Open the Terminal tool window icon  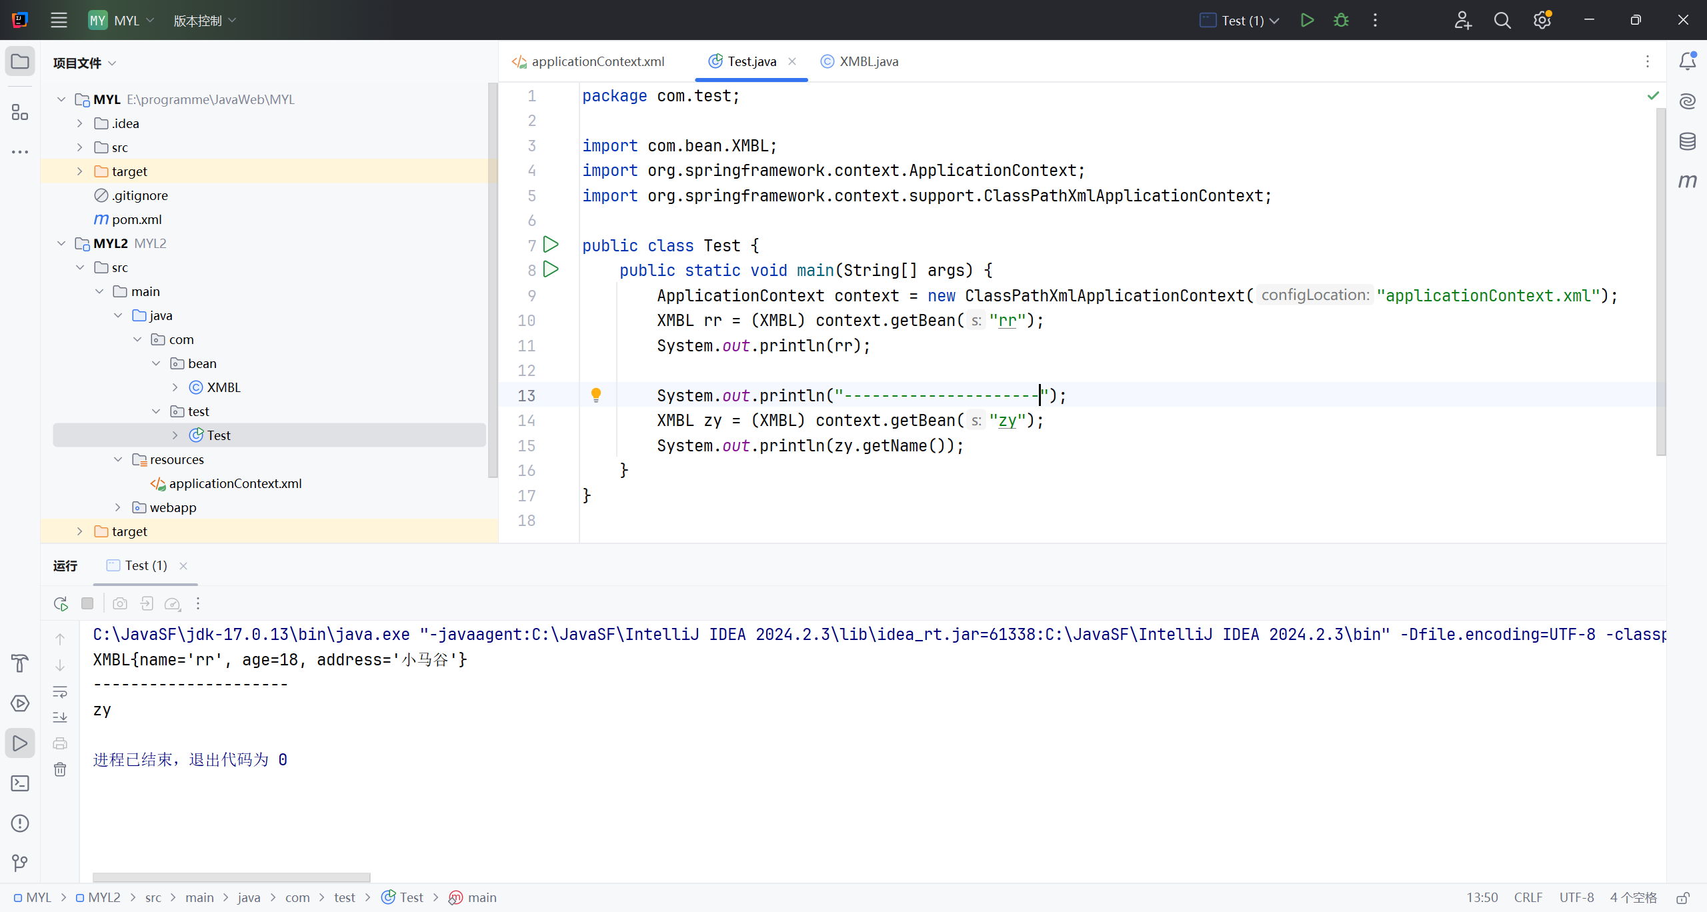(20, 783)
